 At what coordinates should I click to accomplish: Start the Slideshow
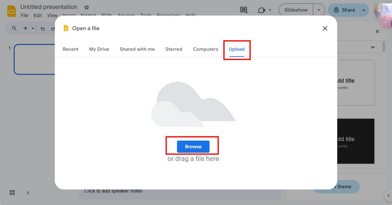296,10
